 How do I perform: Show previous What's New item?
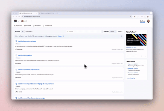pos(141,56)
